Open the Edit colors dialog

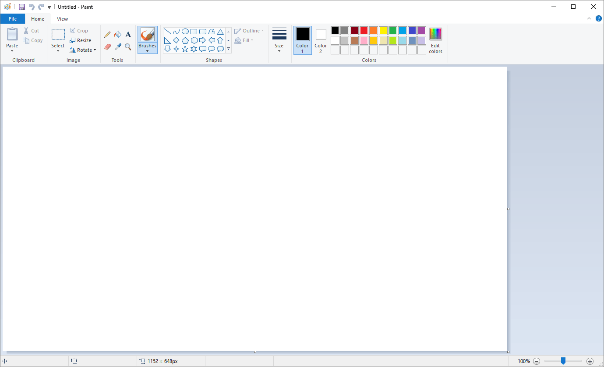435,40
